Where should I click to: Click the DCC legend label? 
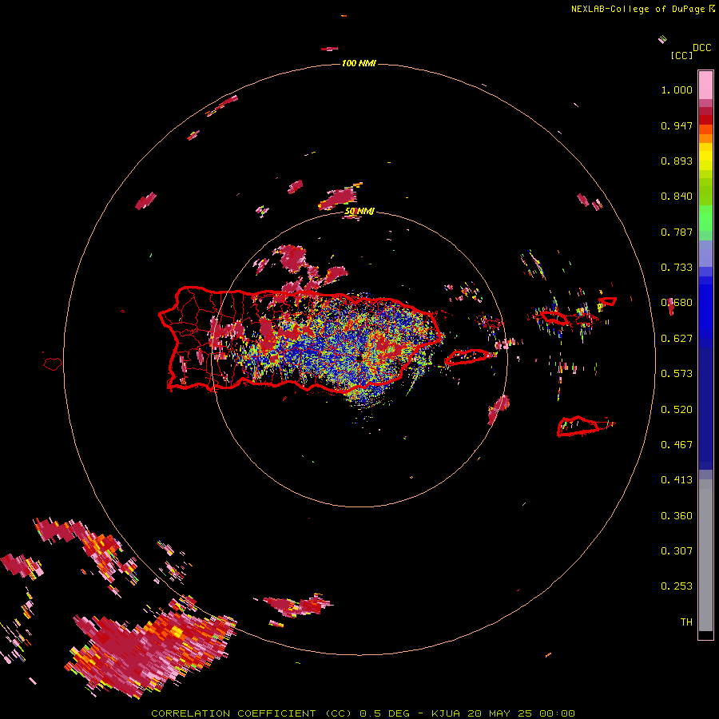(x=702, y=48)
